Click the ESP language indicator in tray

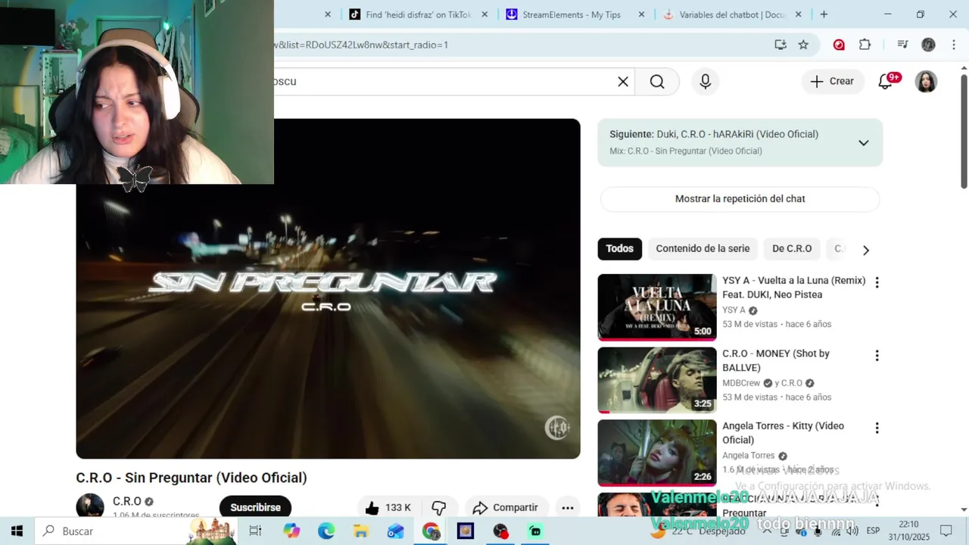[x=873, y=531]
